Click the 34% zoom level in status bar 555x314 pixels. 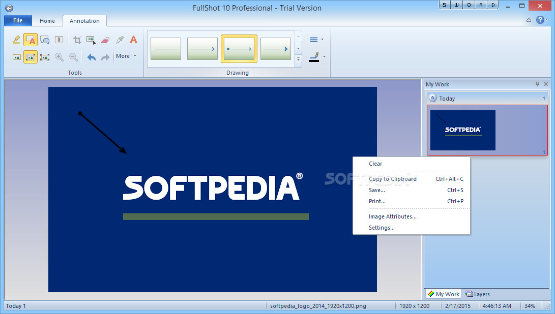530,306
